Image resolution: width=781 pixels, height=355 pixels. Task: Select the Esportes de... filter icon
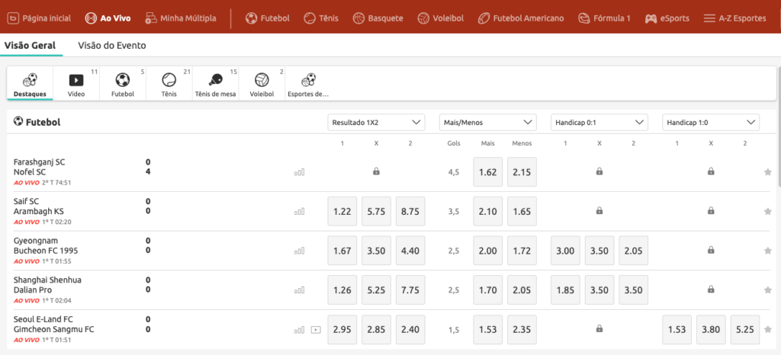tap(308, 84)
